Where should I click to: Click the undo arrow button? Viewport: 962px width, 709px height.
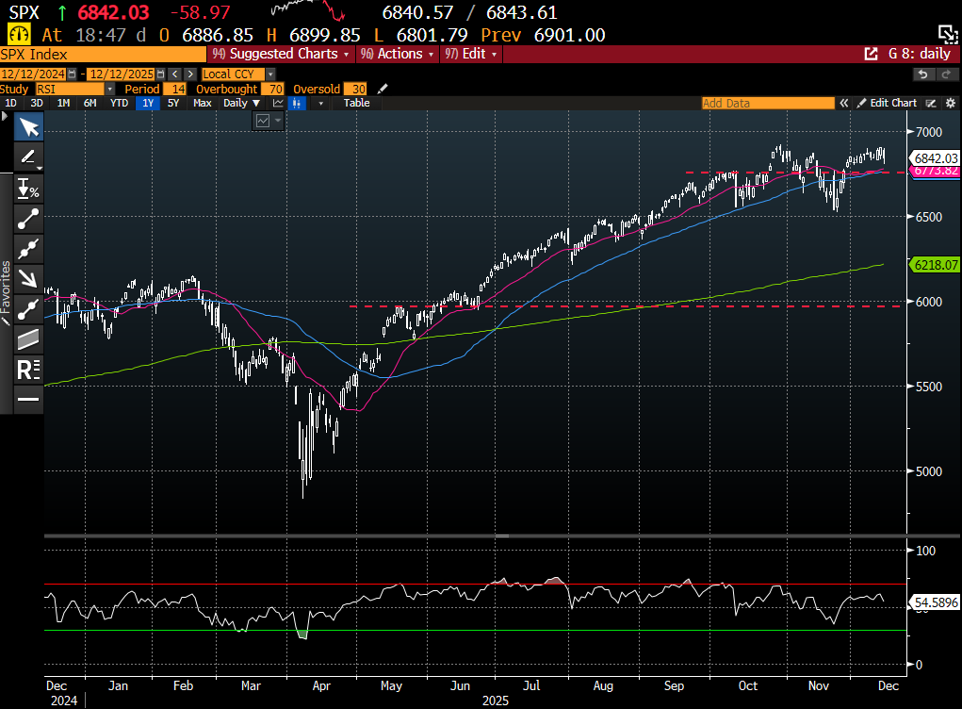(922, 74)
